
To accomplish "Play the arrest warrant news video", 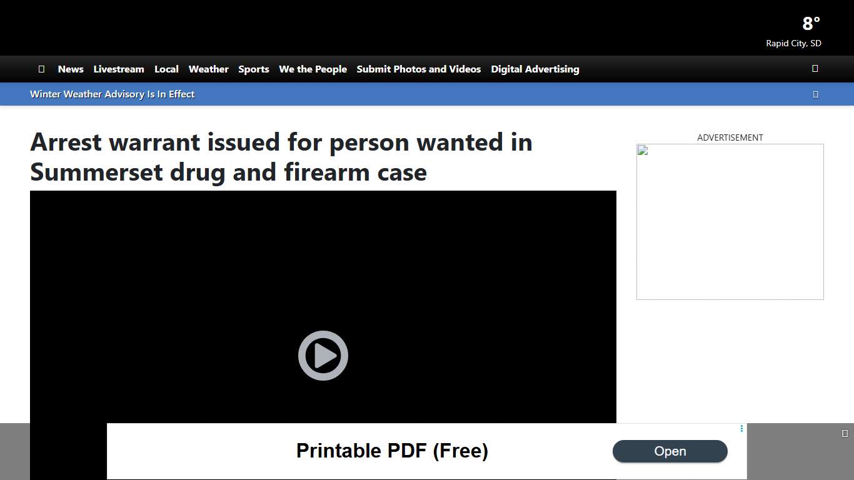I will (323, 355).
